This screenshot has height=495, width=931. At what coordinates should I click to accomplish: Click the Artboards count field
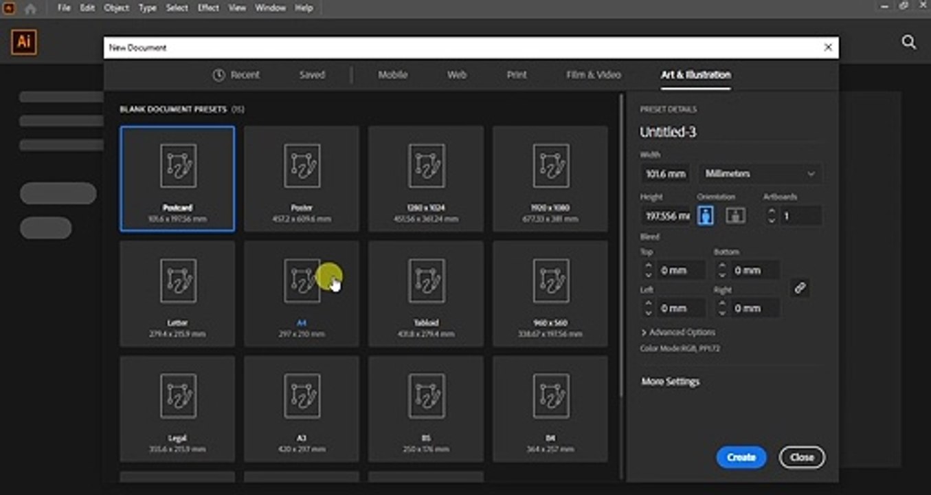tap(800, 216)
